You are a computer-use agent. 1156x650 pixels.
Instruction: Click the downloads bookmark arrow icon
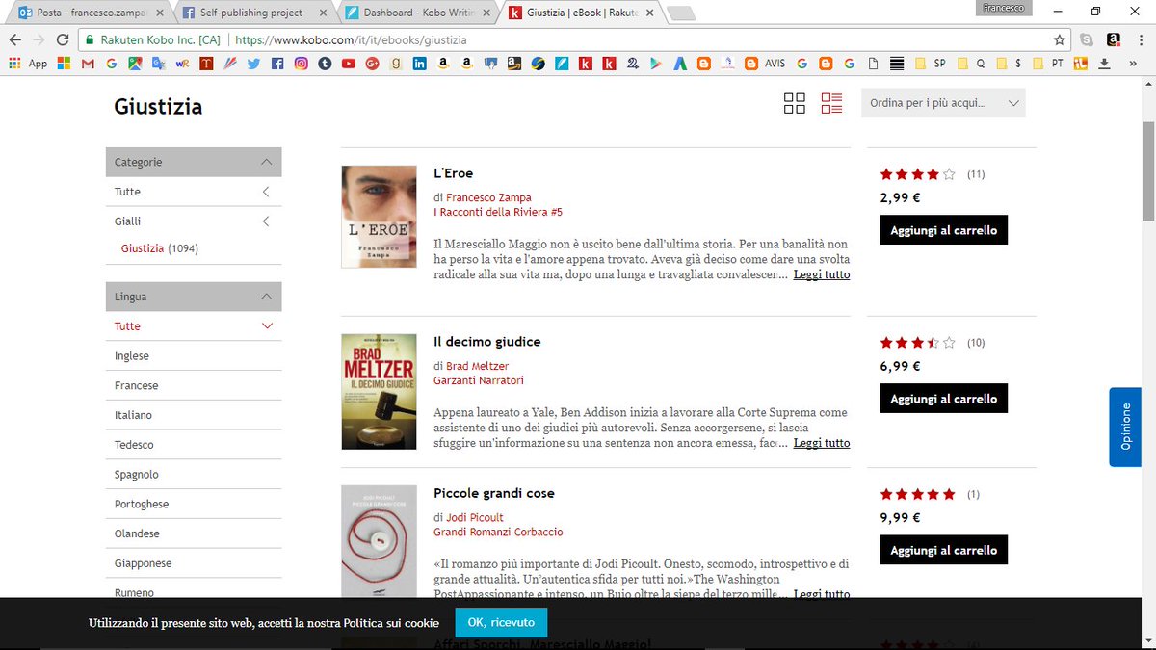[x=1104, y=64]
